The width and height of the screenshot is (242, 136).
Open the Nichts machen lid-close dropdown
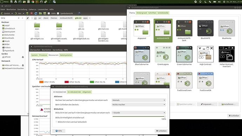[139, 105]
